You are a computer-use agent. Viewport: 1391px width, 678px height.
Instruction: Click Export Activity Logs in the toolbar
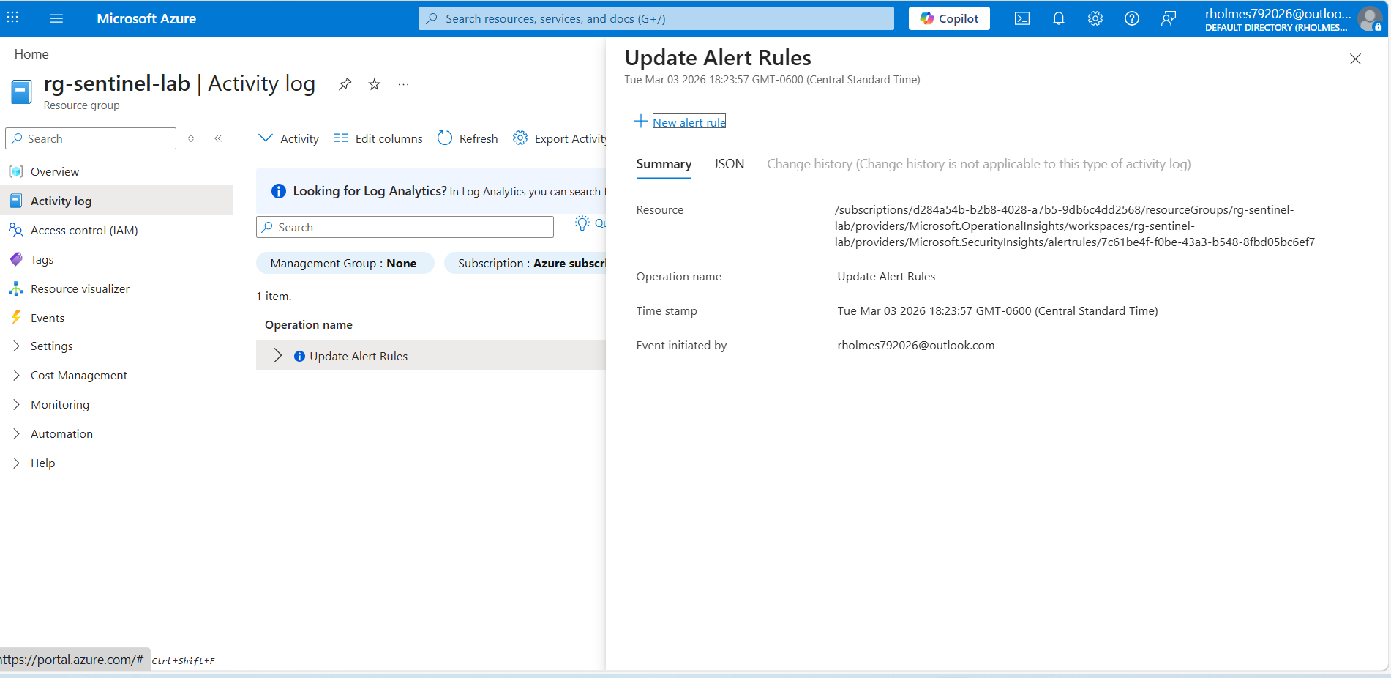point(560,138)
